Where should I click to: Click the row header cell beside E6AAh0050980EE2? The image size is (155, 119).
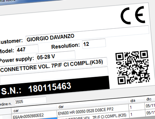(5, 116)
